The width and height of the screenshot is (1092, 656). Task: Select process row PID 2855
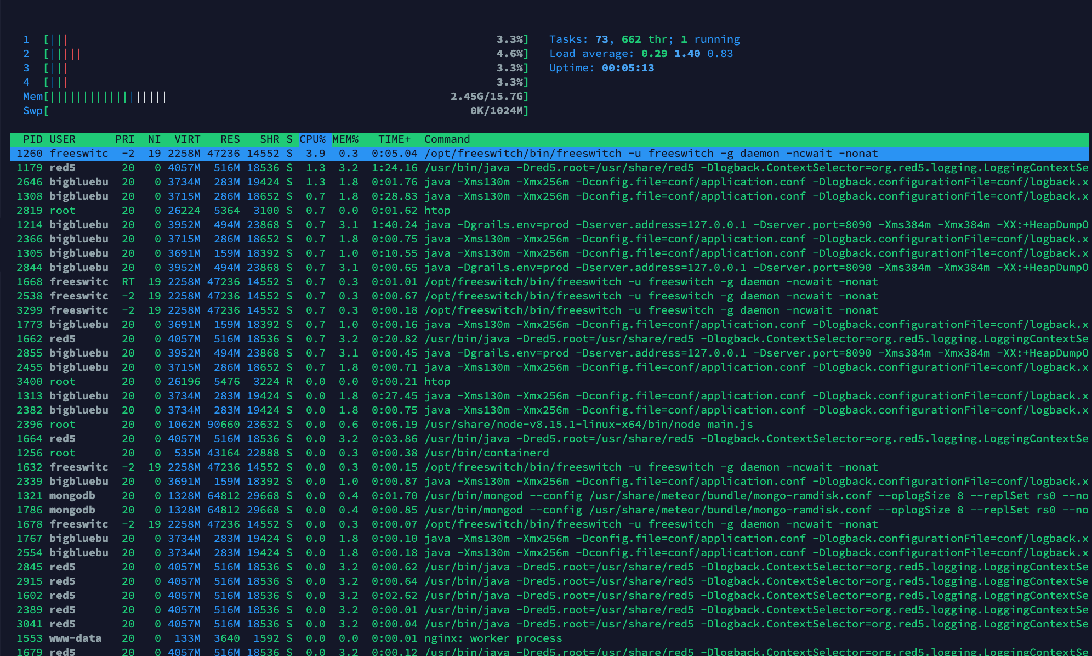pos(549,353)
